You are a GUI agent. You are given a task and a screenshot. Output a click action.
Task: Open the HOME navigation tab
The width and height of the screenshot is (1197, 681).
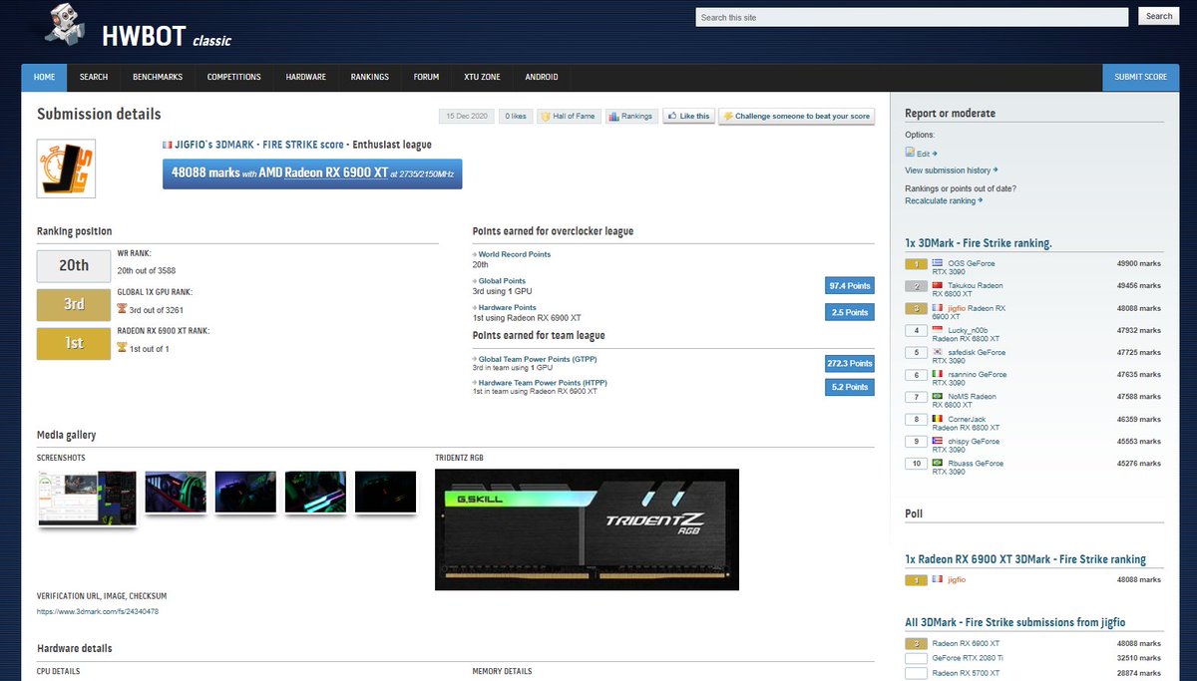[44, 77]
